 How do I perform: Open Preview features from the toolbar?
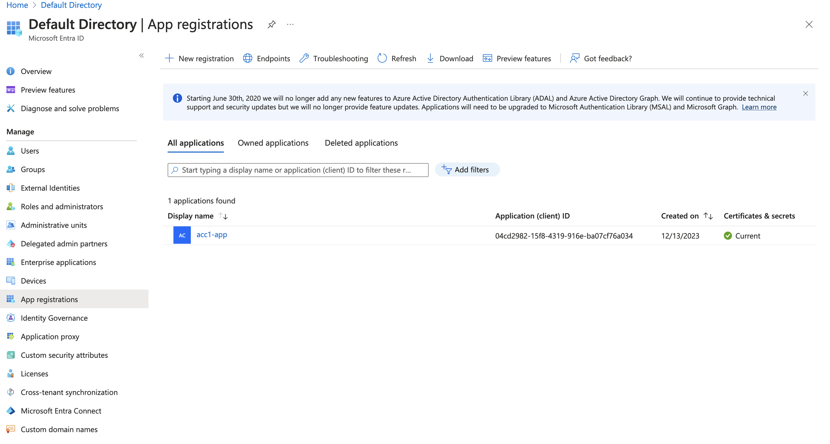[517, 58]
